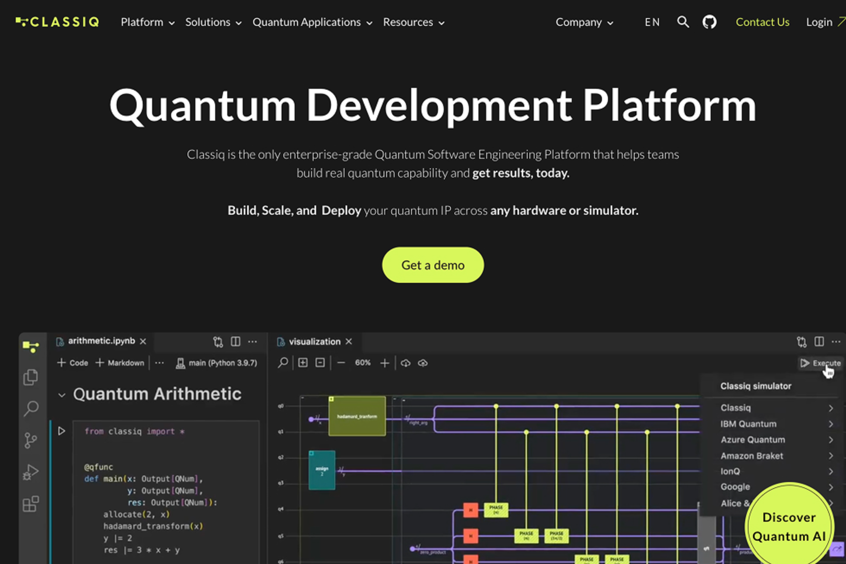Run the code cell play triangle
The height and width of the screenshot is (564, 846).
(62, 431)
